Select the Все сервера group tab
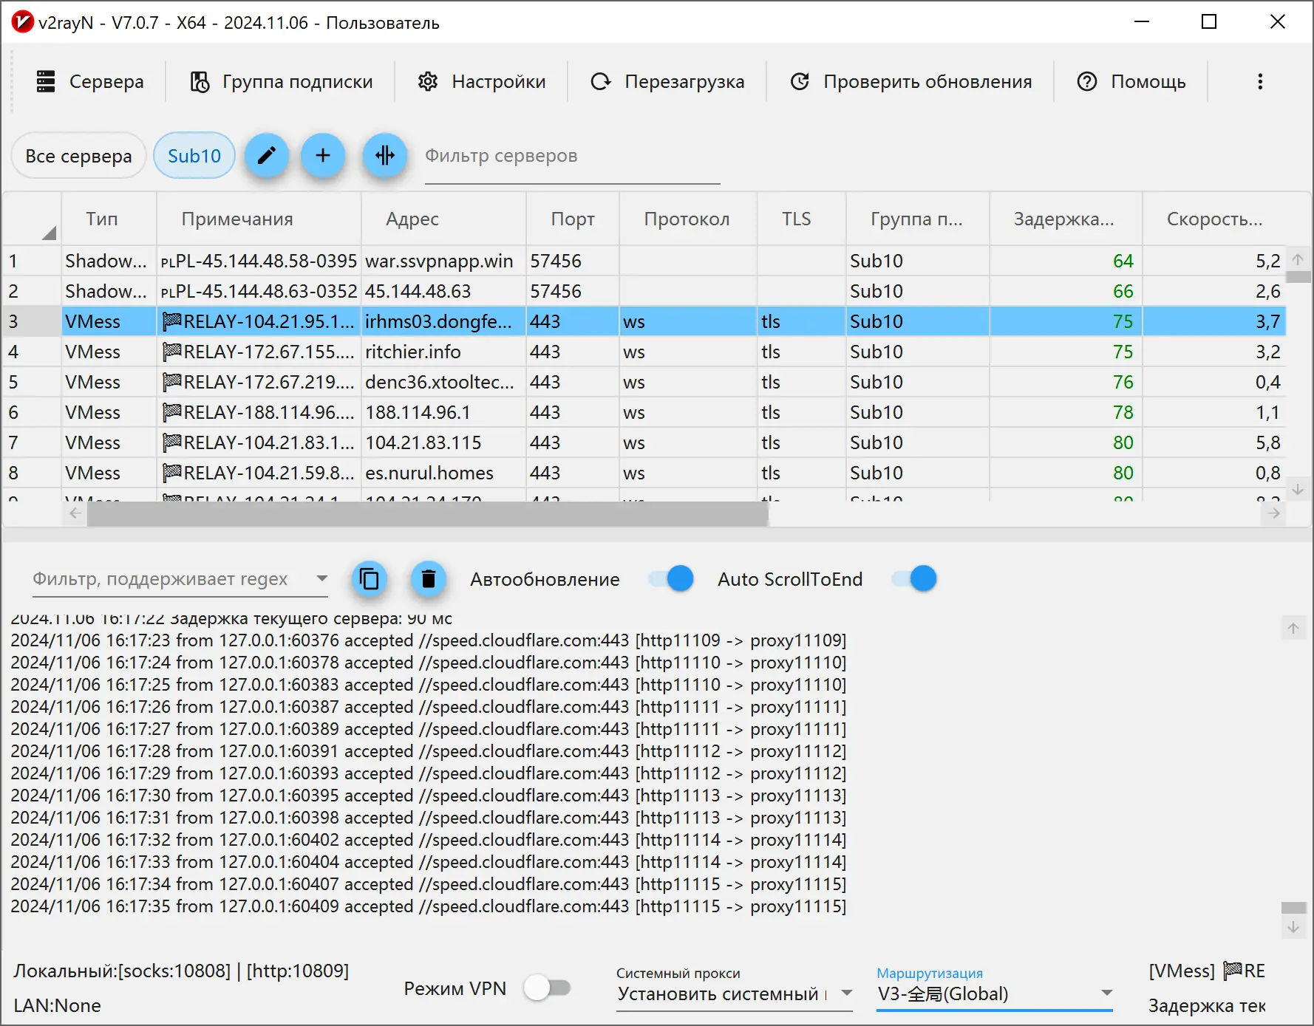 [78, 156]
